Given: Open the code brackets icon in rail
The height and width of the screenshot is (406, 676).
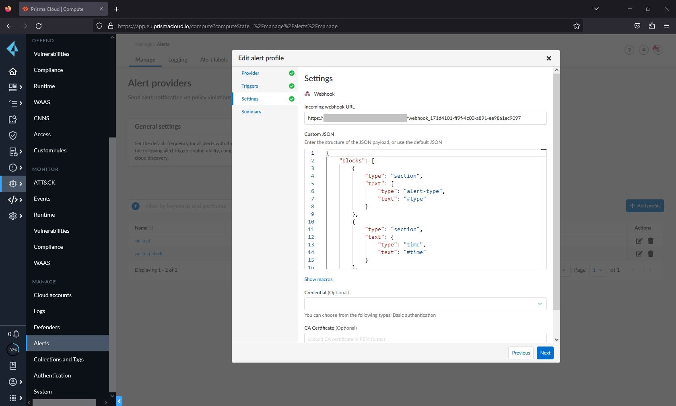Looking at the screenshot, I should [x=13, y=200].
